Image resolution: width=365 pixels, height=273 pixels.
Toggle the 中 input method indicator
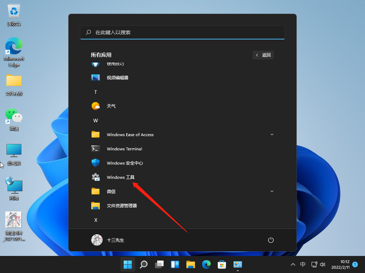[303, 264]
